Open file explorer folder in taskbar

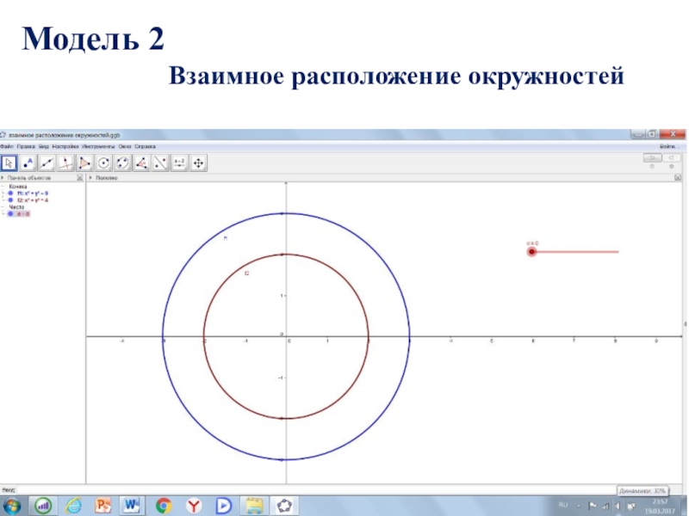[254, 506]
